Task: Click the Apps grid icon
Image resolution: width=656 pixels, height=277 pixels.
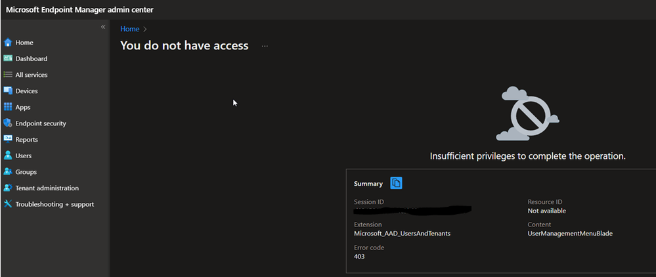Action: (x=7, y=107)
